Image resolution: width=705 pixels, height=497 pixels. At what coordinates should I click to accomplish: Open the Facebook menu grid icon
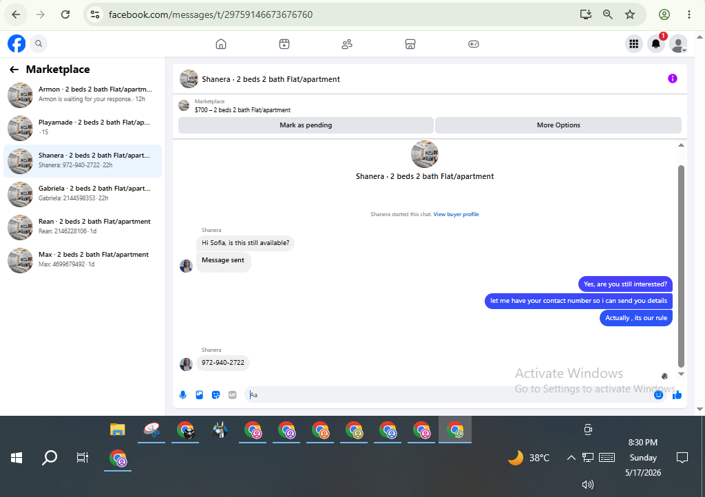(x=634, y=43)
